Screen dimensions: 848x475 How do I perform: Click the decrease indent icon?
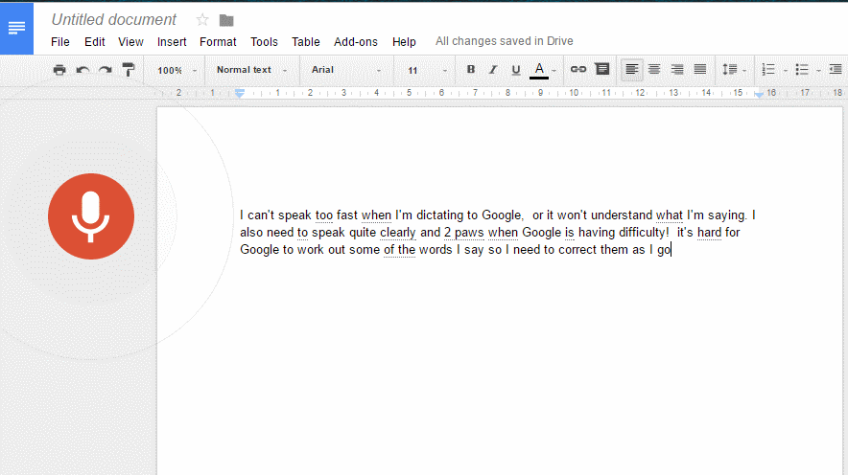point(836,70)
